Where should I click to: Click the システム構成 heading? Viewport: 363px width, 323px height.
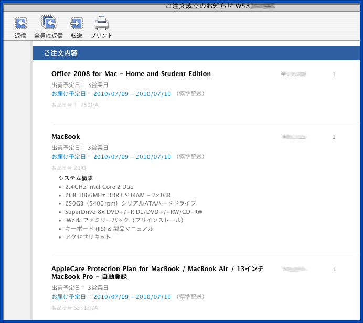[76, 178]
